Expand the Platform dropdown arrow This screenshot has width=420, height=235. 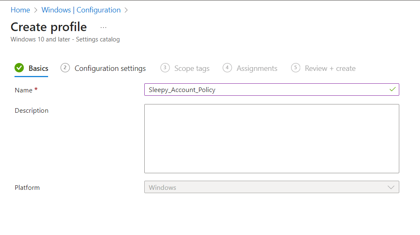tap(391, 187)
